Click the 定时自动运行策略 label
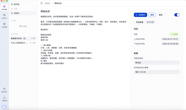Image resolution: width=186 pixels, height=110 pixels. pyautogui.click(x=141, y=67)
